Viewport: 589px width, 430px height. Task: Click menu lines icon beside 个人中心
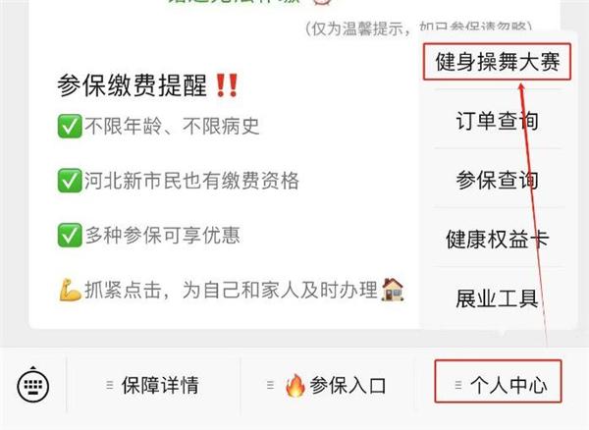click(x=458, y=385)
